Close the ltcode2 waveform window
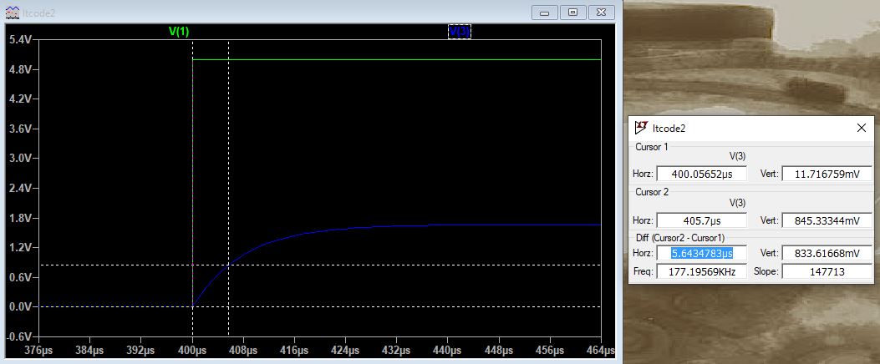 coord(599,13)
